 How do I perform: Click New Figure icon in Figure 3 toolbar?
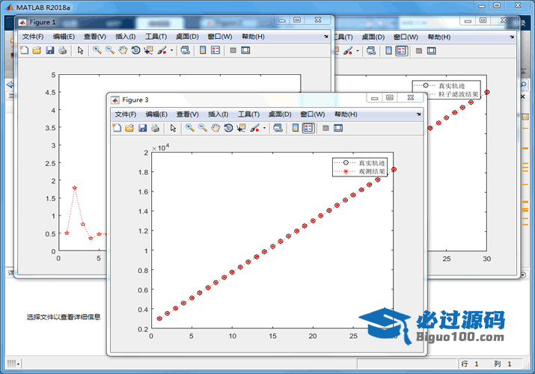[117, 128]
